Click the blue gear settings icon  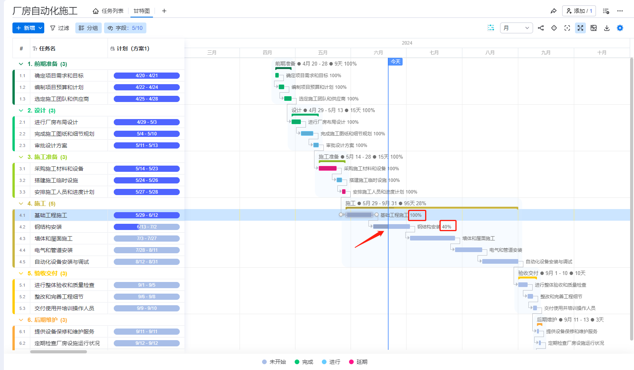pyautogui.click(x=620, y=28)
